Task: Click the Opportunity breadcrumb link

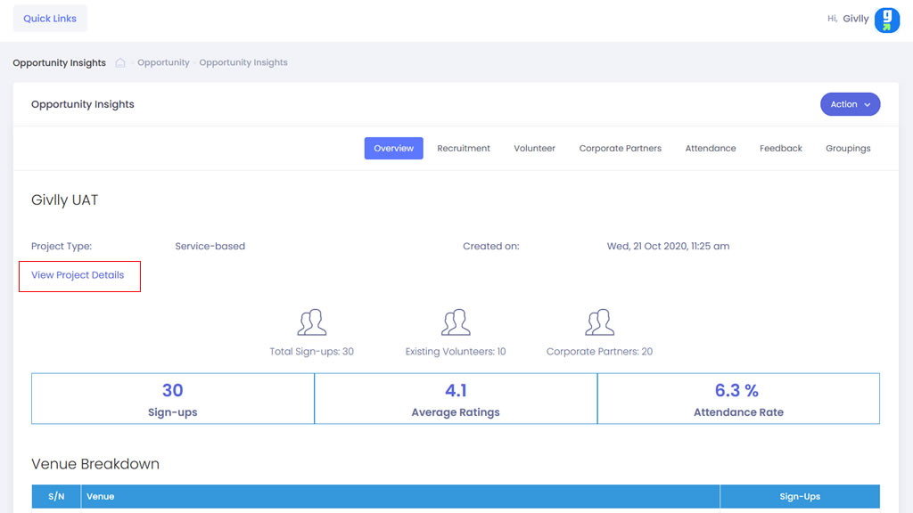Action: point(163,63)
